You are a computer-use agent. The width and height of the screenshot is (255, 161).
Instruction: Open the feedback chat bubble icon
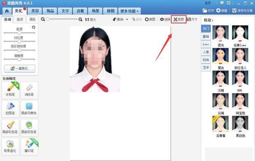(222, 3)
